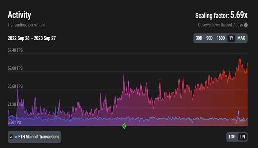
Task: Switch to the 90D time range
Action: (209, 38)
